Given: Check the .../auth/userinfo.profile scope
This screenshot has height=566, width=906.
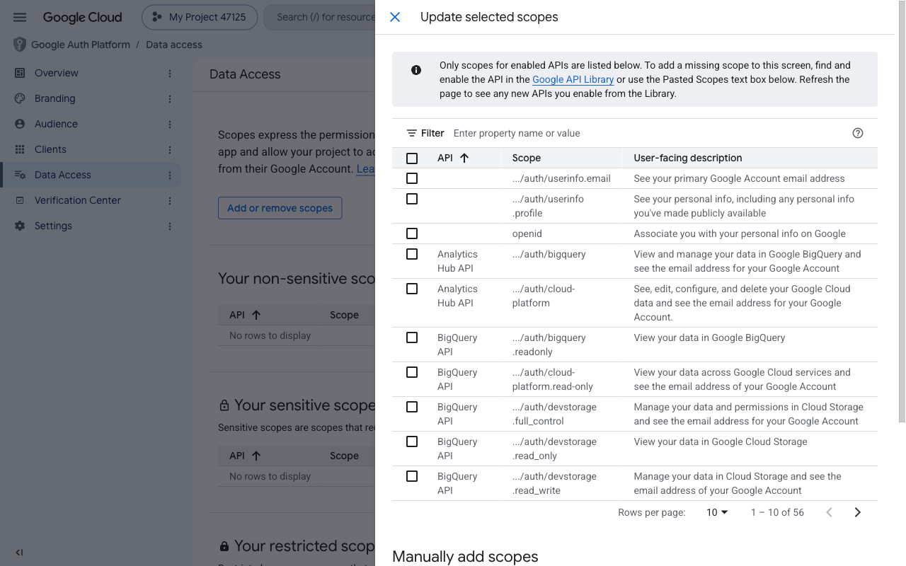Looking at the screenshot, I should point(412,199).
